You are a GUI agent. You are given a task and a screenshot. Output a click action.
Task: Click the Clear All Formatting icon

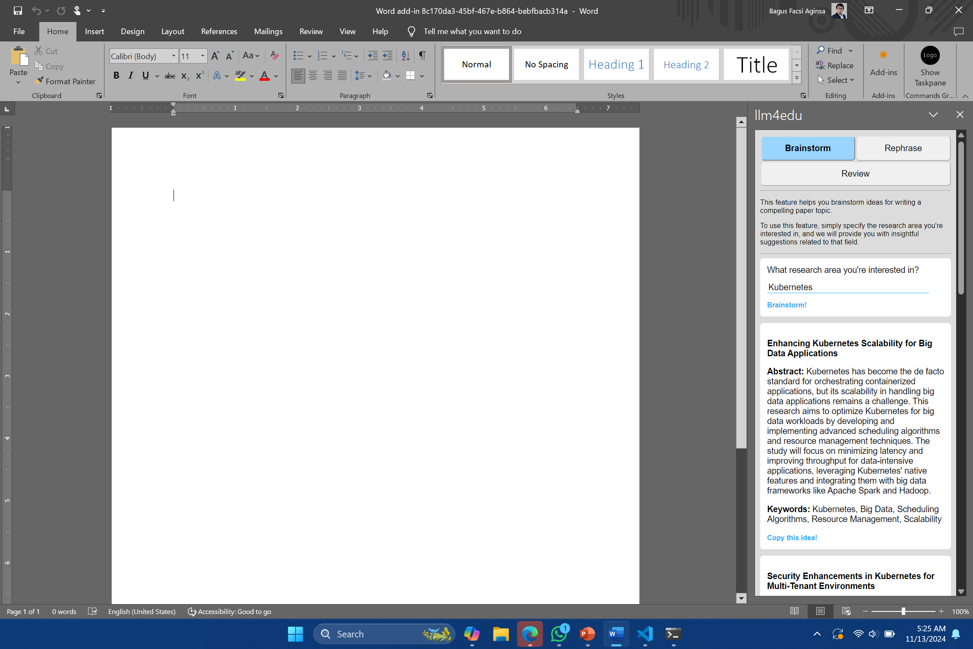click(x=274, y=56)
